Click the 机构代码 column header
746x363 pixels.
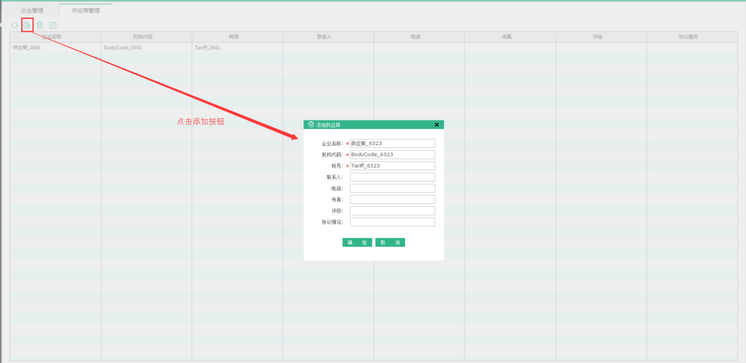click(146, 36)
